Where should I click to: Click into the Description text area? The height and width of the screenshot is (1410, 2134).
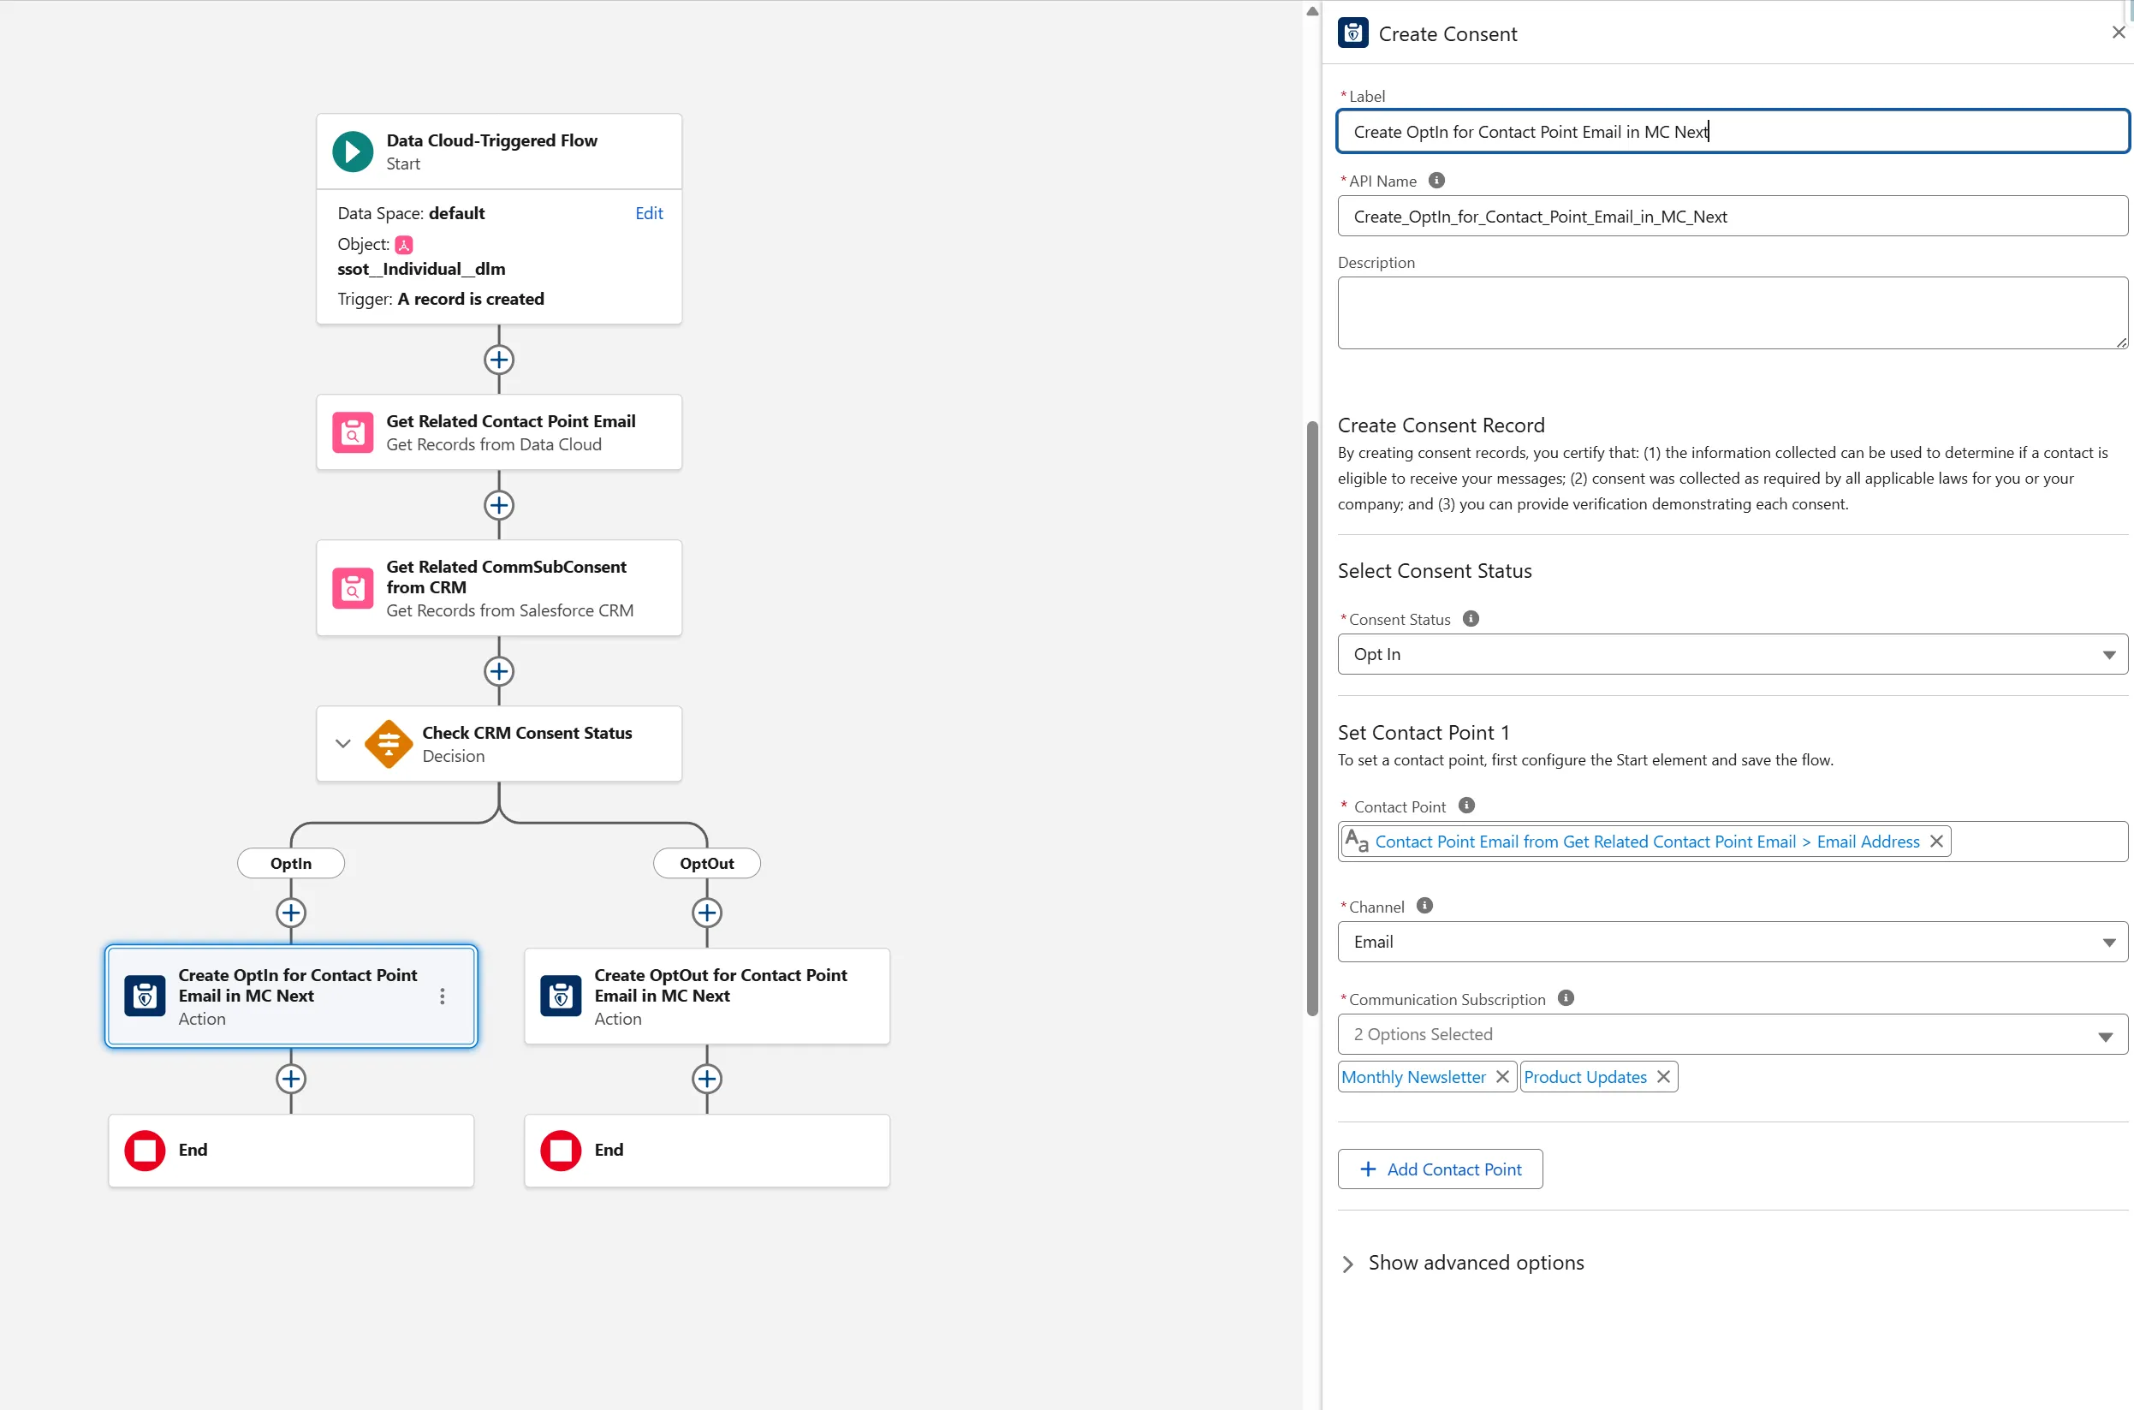tap(1733, 313)
